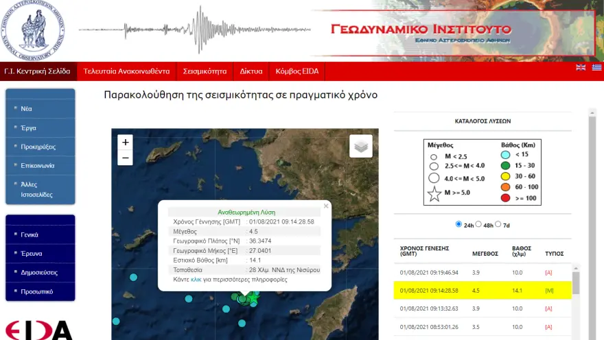Select the 7d time range radio
The width and height of the screenshot is (604, 340).
pyautogui.click(x=498, y=224)
